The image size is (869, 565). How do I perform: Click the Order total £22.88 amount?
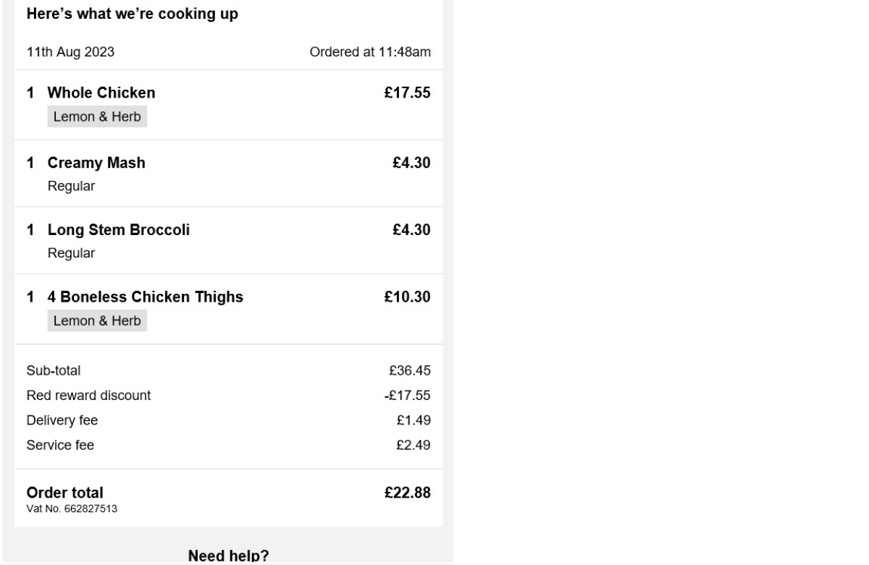(407, 493)
